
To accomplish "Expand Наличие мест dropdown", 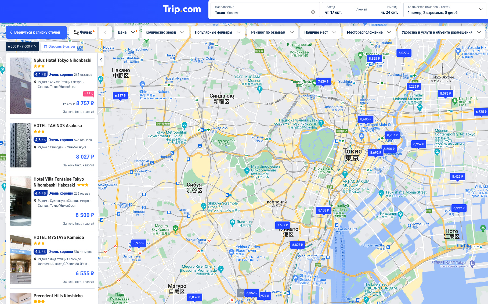I will click(320, 32).
